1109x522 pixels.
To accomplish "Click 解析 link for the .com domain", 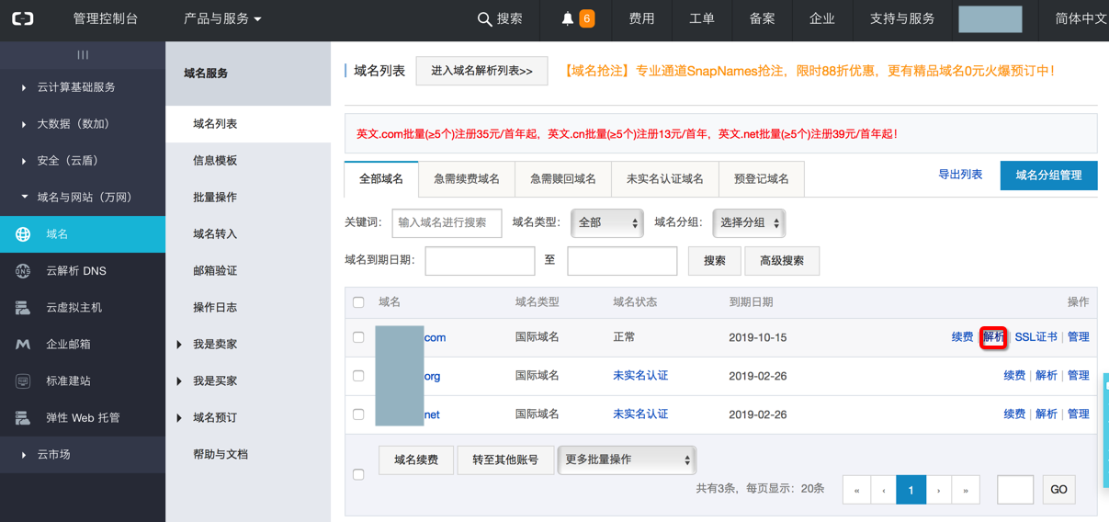I will (993, 337).
